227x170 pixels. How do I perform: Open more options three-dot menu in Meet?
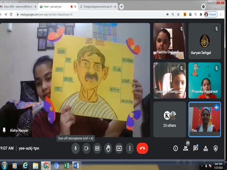(x=130, y=148)
